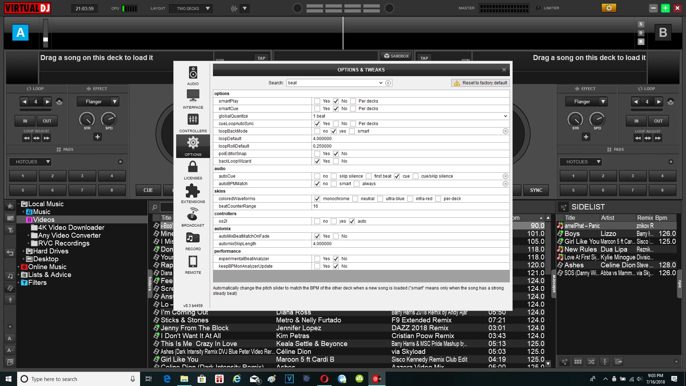The width and height of the screenshot is (686, 386).
Task: Reset the loopBackMode setting to default
Action: (505, 131)
